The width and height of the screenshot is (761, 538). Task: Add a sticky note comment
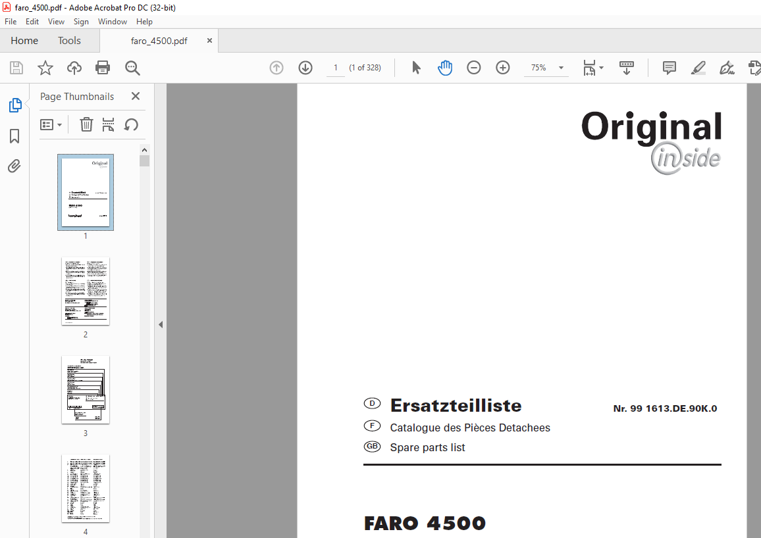[669, 68]
